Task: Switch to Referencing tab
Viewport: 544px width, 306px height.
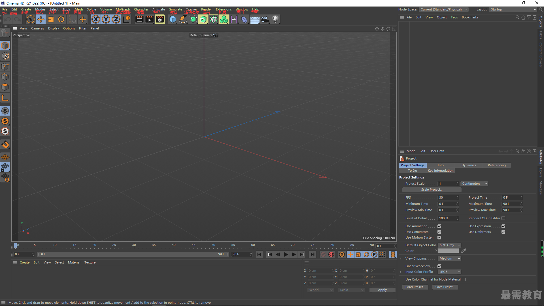Action: click(x=497, y=165)
